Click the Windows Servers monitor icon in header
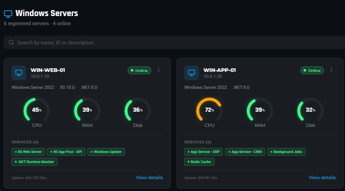The height and width of the screenshot is (191, 345). pos(8,14)
